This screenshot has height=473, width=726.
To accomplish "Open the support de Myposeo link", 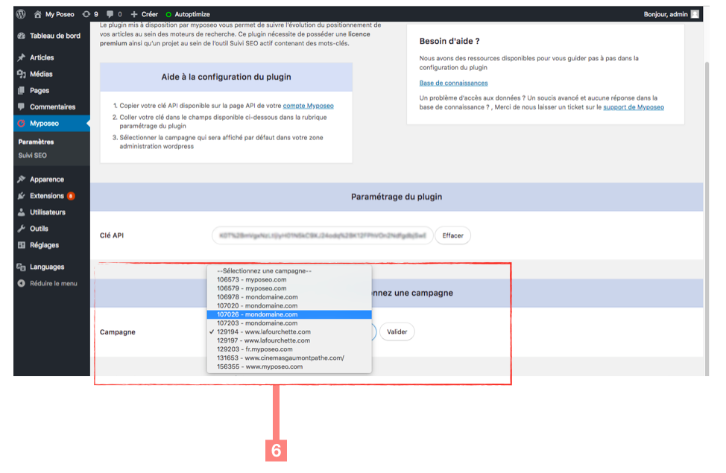I will point(634,107).
